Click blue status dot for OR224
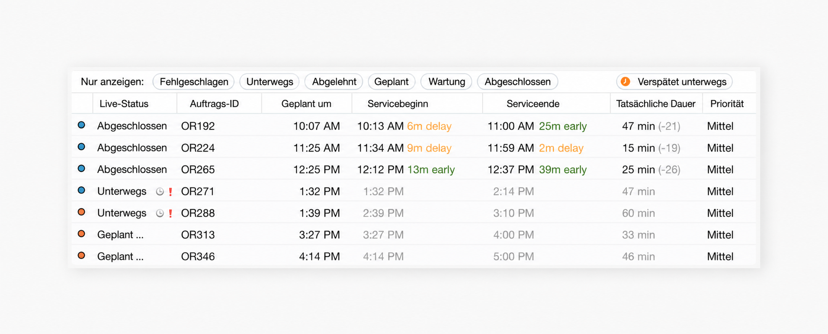This screenshot has height=334, width=828. [x=81, y=147]
